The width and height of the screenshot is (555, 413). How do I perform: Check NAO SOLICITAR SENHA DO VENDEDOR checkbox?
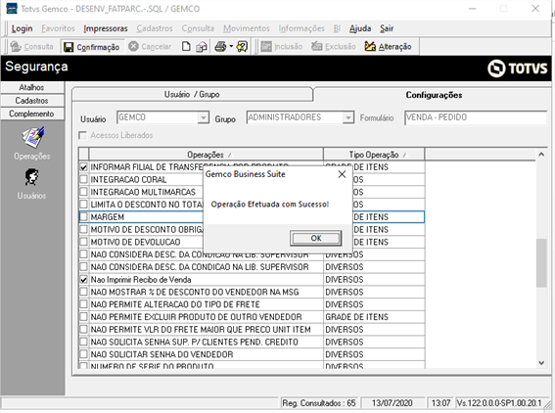pyautogui.click(x=83, y=354)
